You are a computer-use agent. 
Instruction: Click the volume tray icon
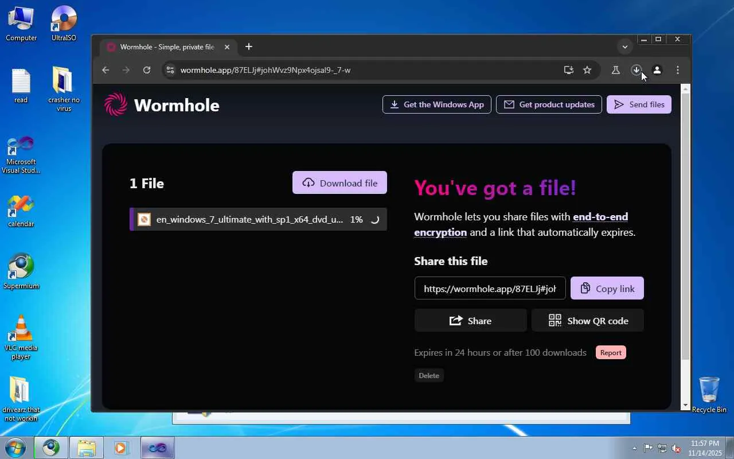click(x=676, y=448)
